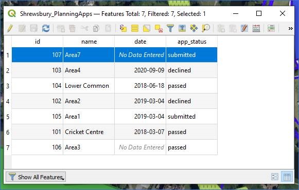Screen dimensions: 299x190
Task: Click the 'submitted' status in Area1 row
Action: click(192, 117)
